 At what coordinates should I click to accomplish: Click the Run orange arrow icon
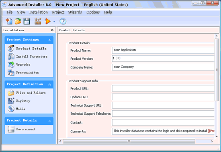(47, 21)
